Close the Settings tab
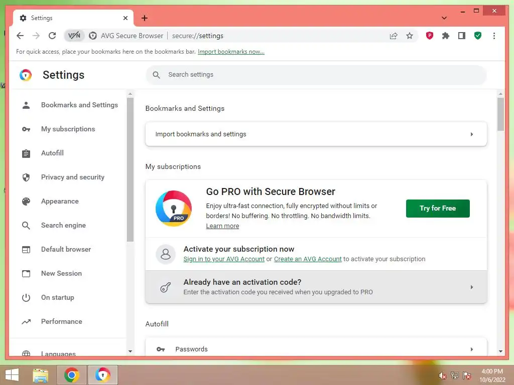 click(x=125, y=18)
